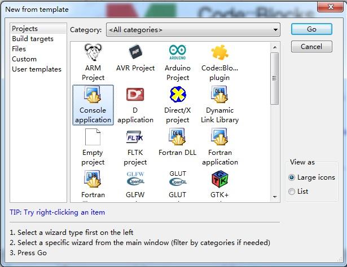Viewport: 347px width, 267px height.
Task: Select Build targets wizard type
Action: click(33, 39)
